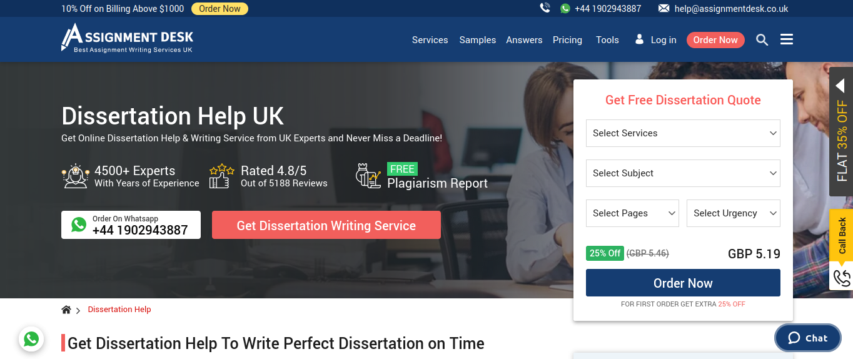Click the yellow Order Now pill in top bar
This screenshot has height=359, width=853.
[220, 9]
